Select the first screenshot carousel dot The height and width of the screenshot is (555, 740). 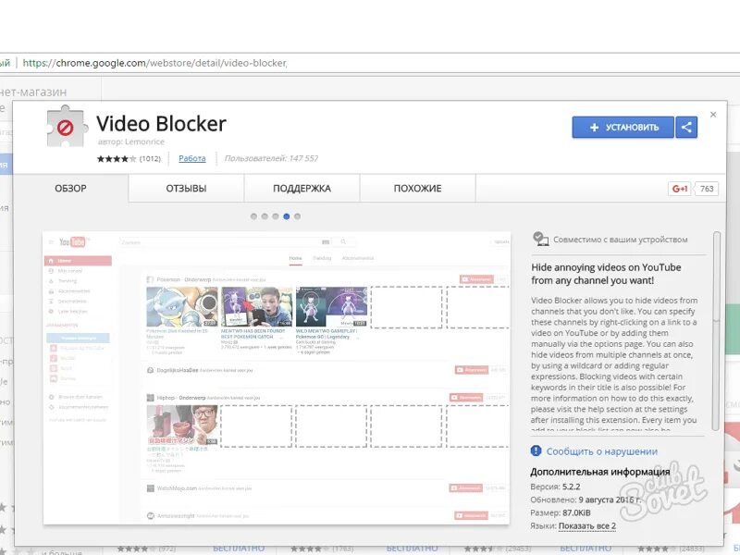click(253, 216)
